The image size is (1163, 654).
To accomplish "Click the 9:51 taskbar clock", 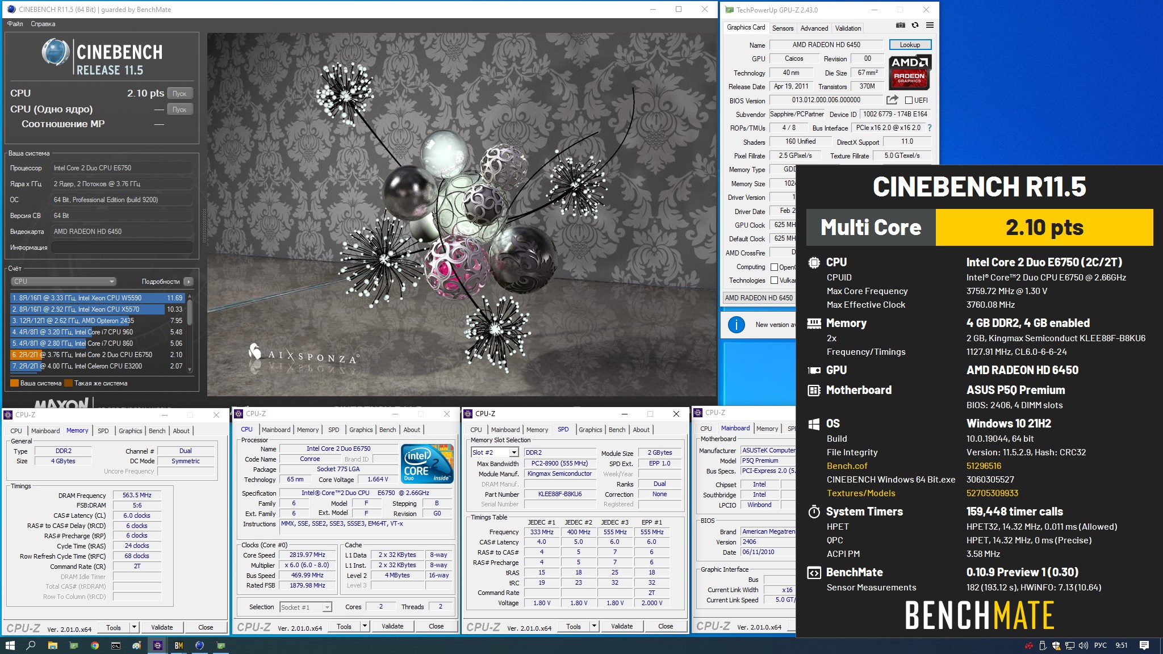I will click(x=1122, y=645).
